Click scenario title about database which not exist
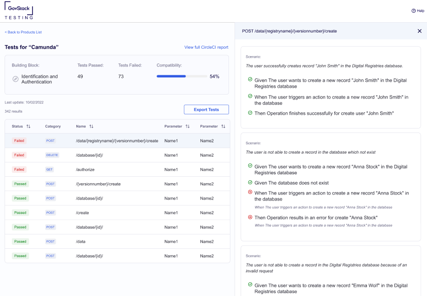Screen dimensions: 427x296 click(310, 152)
